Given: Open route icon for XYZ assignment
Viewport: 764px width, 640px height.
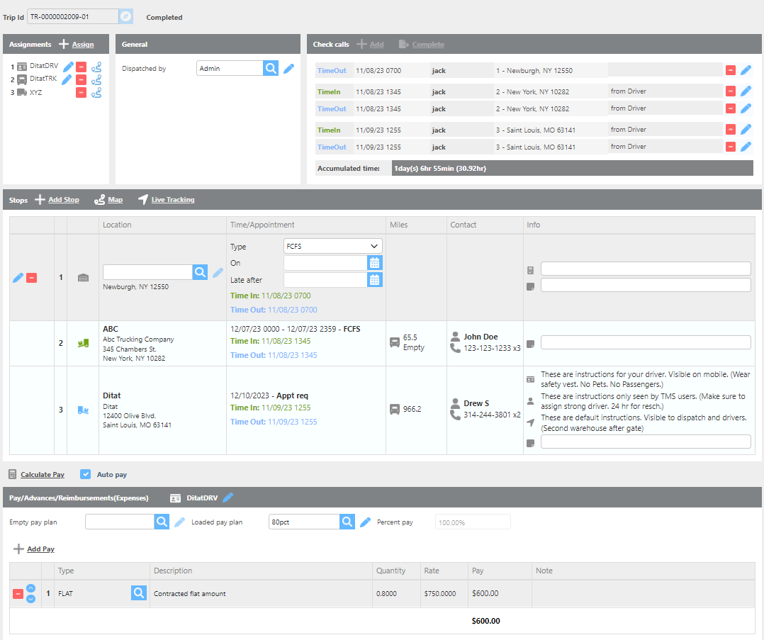Looking at the screenshot, I should click(96, 92).
